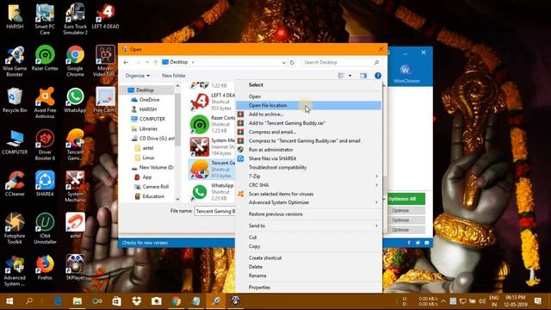This screenshot has height=310, width=551.
Task: Expand view options dropdown arrow
Action: point(350,76)
